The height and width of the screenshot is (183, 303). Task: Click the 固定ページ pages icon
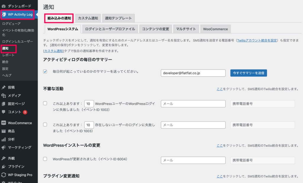4,104
